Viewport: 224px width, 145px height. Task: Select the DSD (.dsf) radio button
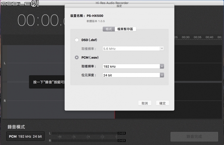[77, 40]
